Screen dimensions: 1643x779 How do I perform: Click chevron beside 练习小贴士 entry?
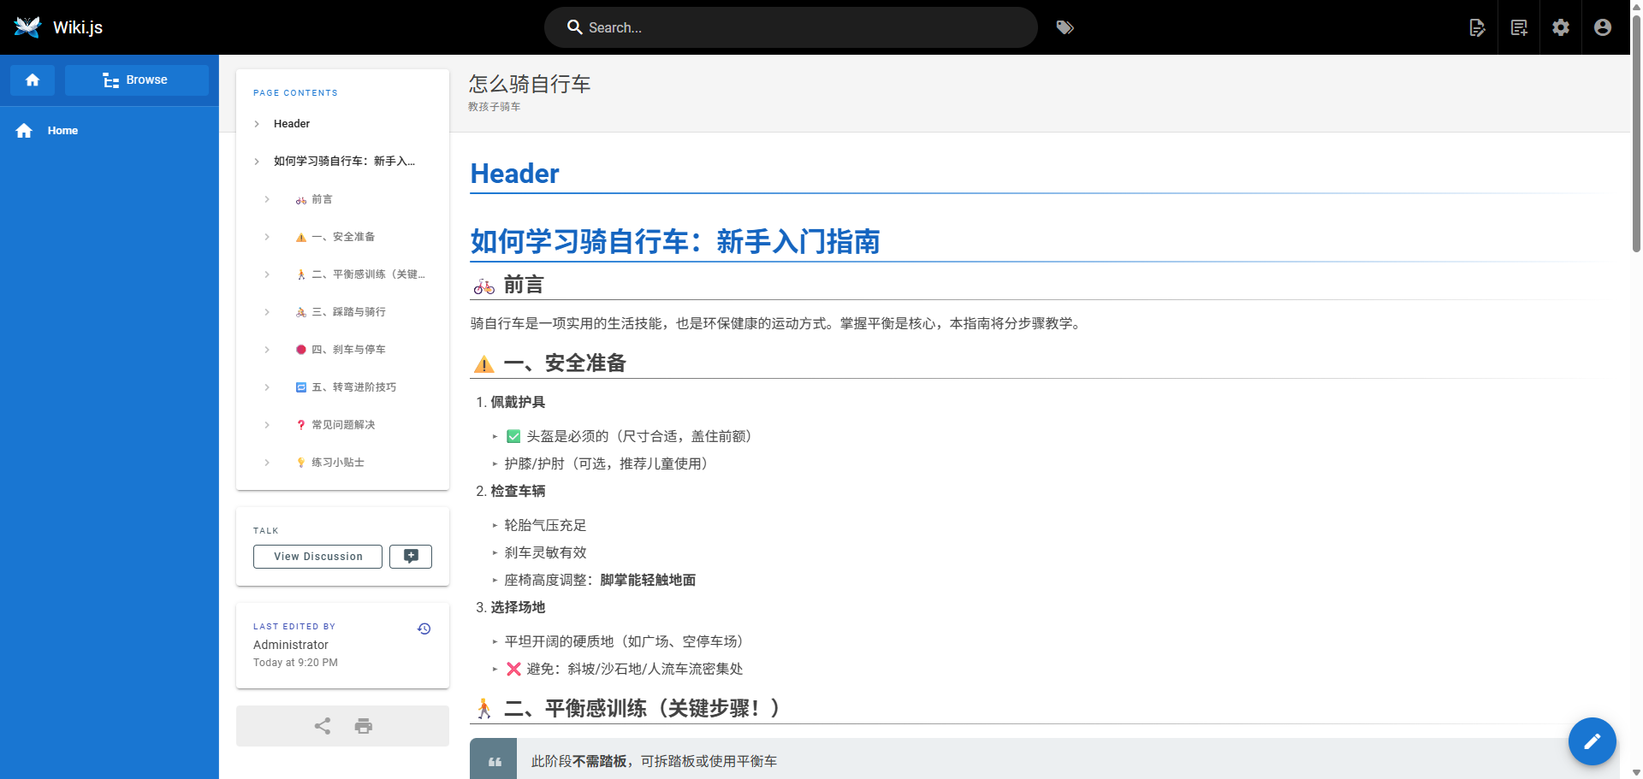pos(267,463)
